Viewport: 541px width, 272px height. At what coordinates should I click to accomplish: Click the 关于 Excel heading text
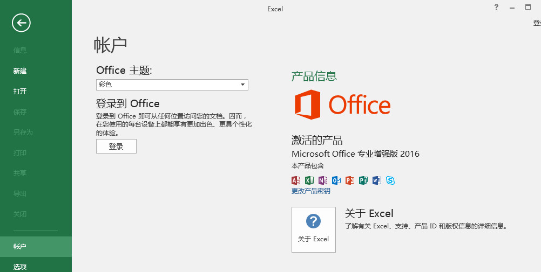[369, 213]
